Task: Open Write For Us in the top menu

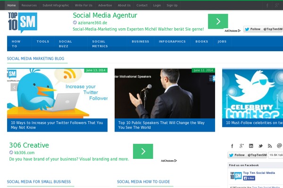Action: [x=83, y=5]
